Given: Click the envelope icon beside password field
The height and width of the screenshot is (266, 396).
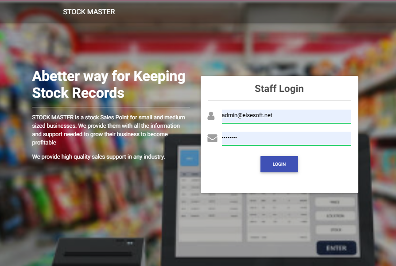Looking at the screenshot, I should pyautogui.click(x=212, y=138).
